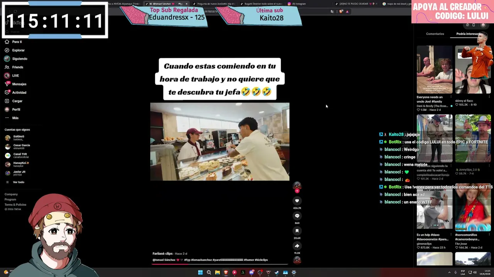Viewport: 494px width, 277px height.
Task: Open Mensajes inbox with notification badge
Action: [15, 84]
